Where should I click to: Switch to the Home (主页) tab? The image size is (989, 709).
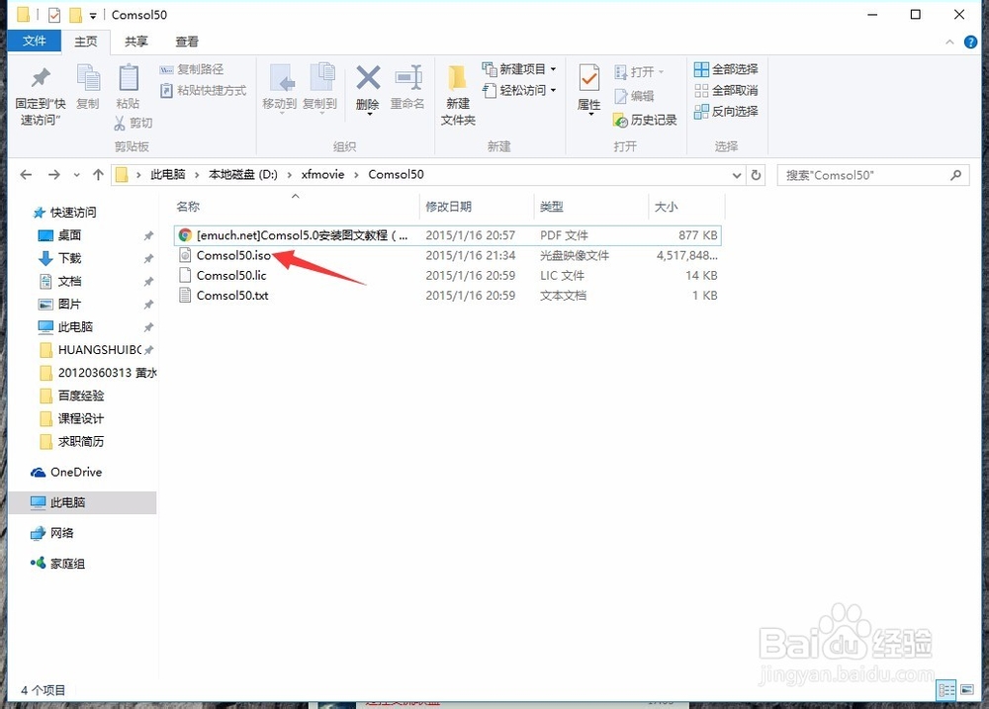(x=86, y=42)
